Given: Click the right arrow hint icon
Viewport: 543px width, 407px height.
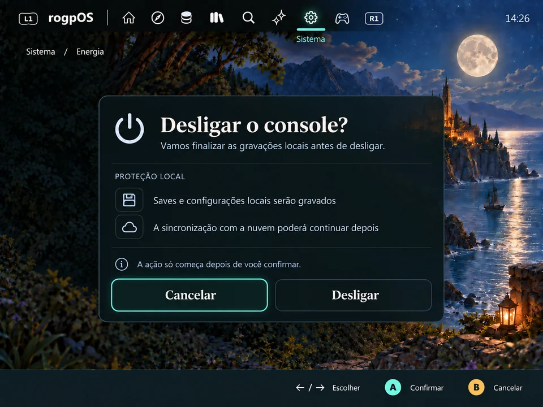Looking at the screenshot, I should [320, 388].
